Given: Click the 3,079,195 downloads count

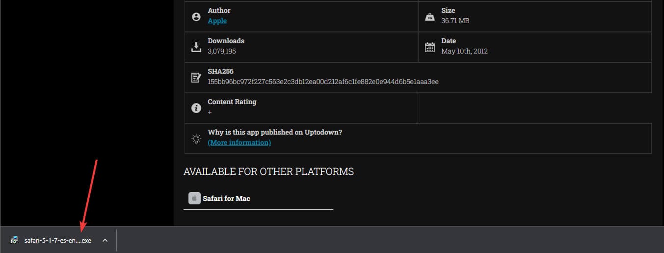Looking at the screenshot, I should (x=221, y=51).
